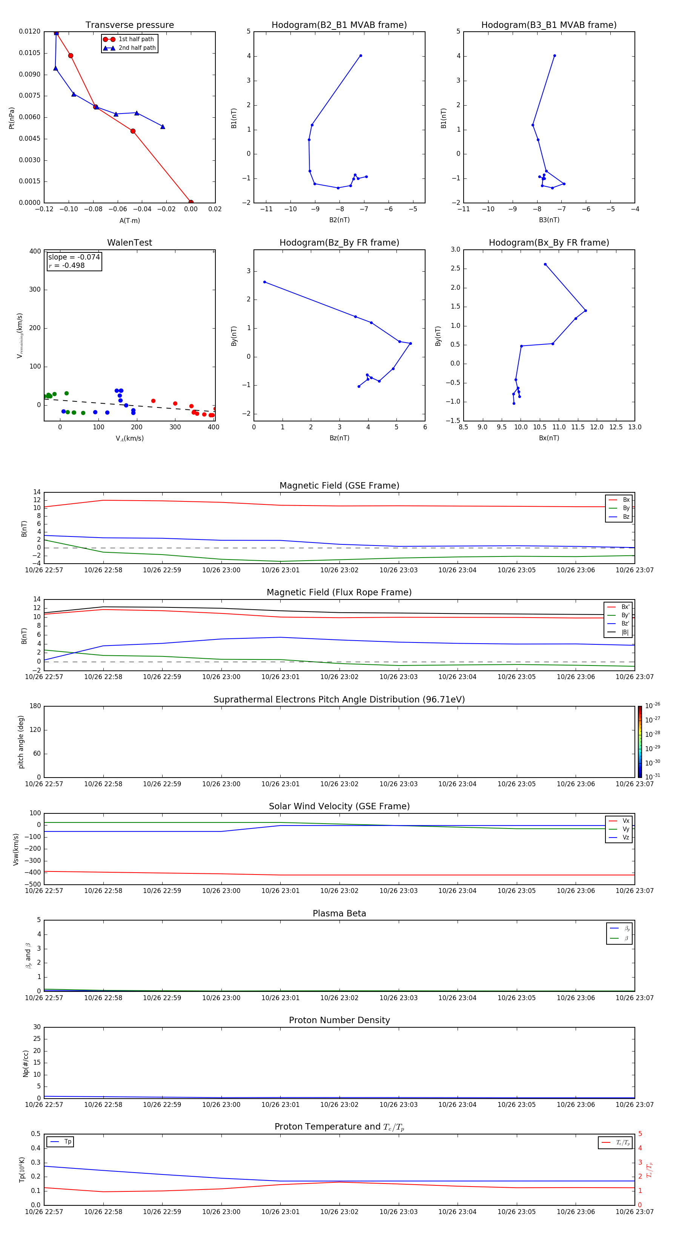Select the Te/Tp legend entry in temperature panel
679x1245 pixels.
[x=616, y=1142]
